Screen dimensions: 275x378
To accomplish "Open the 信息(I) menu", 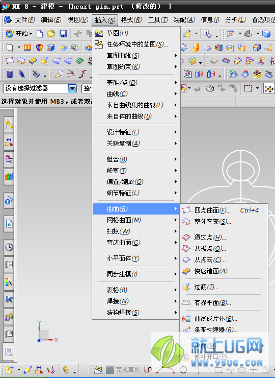I will point(210,20).
